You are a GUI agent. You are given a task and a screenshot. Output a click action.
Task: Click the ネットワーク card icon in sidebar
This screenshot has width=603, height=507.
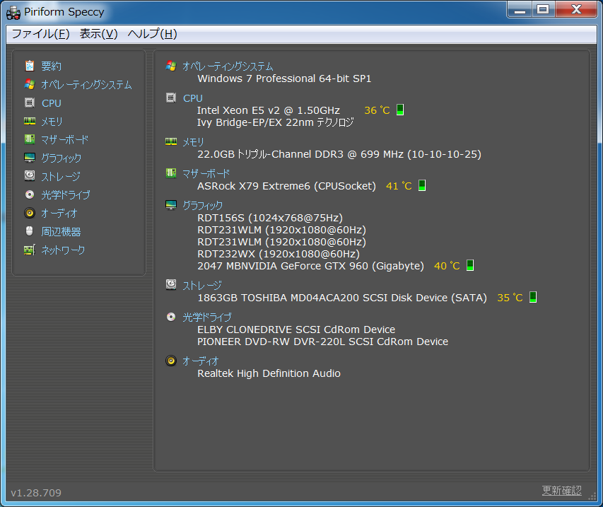click(30, 250)
